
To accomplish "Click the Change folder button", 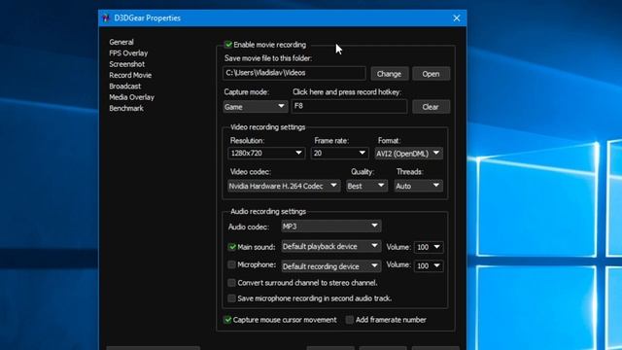I will [x=389, y=74].
